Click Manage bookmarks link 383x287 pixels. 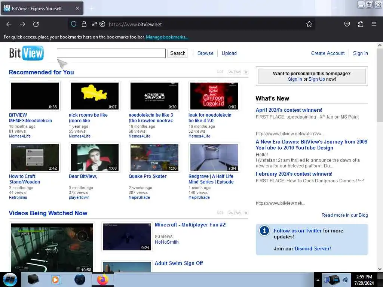click(167, 37)
